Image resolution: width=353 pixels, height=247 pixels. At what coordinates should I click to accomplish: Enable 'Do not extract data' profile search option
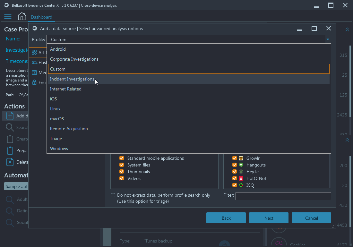tap(113, 195)
